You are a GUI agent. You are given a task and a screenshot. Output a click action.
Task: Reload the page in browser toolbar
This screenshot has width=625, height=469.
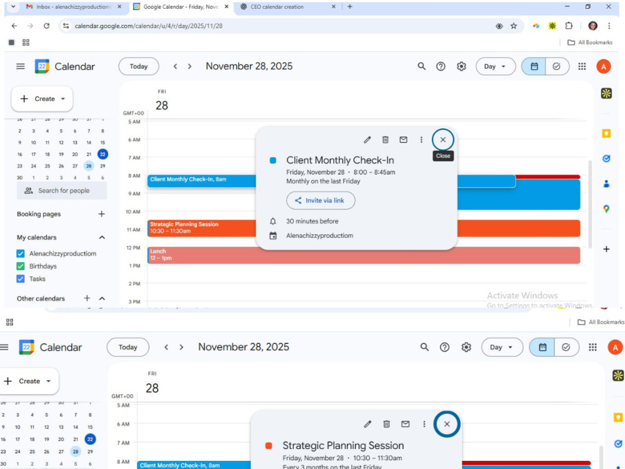point(47,26)
